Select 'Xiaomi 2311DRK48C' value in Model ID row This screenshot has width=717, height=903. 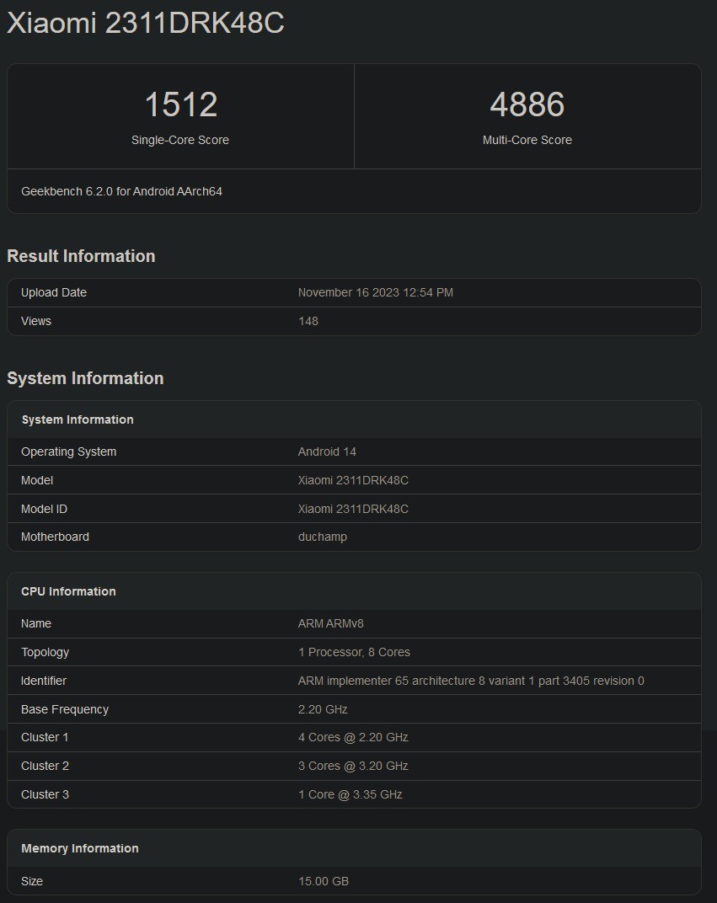[x=353, y=509]
